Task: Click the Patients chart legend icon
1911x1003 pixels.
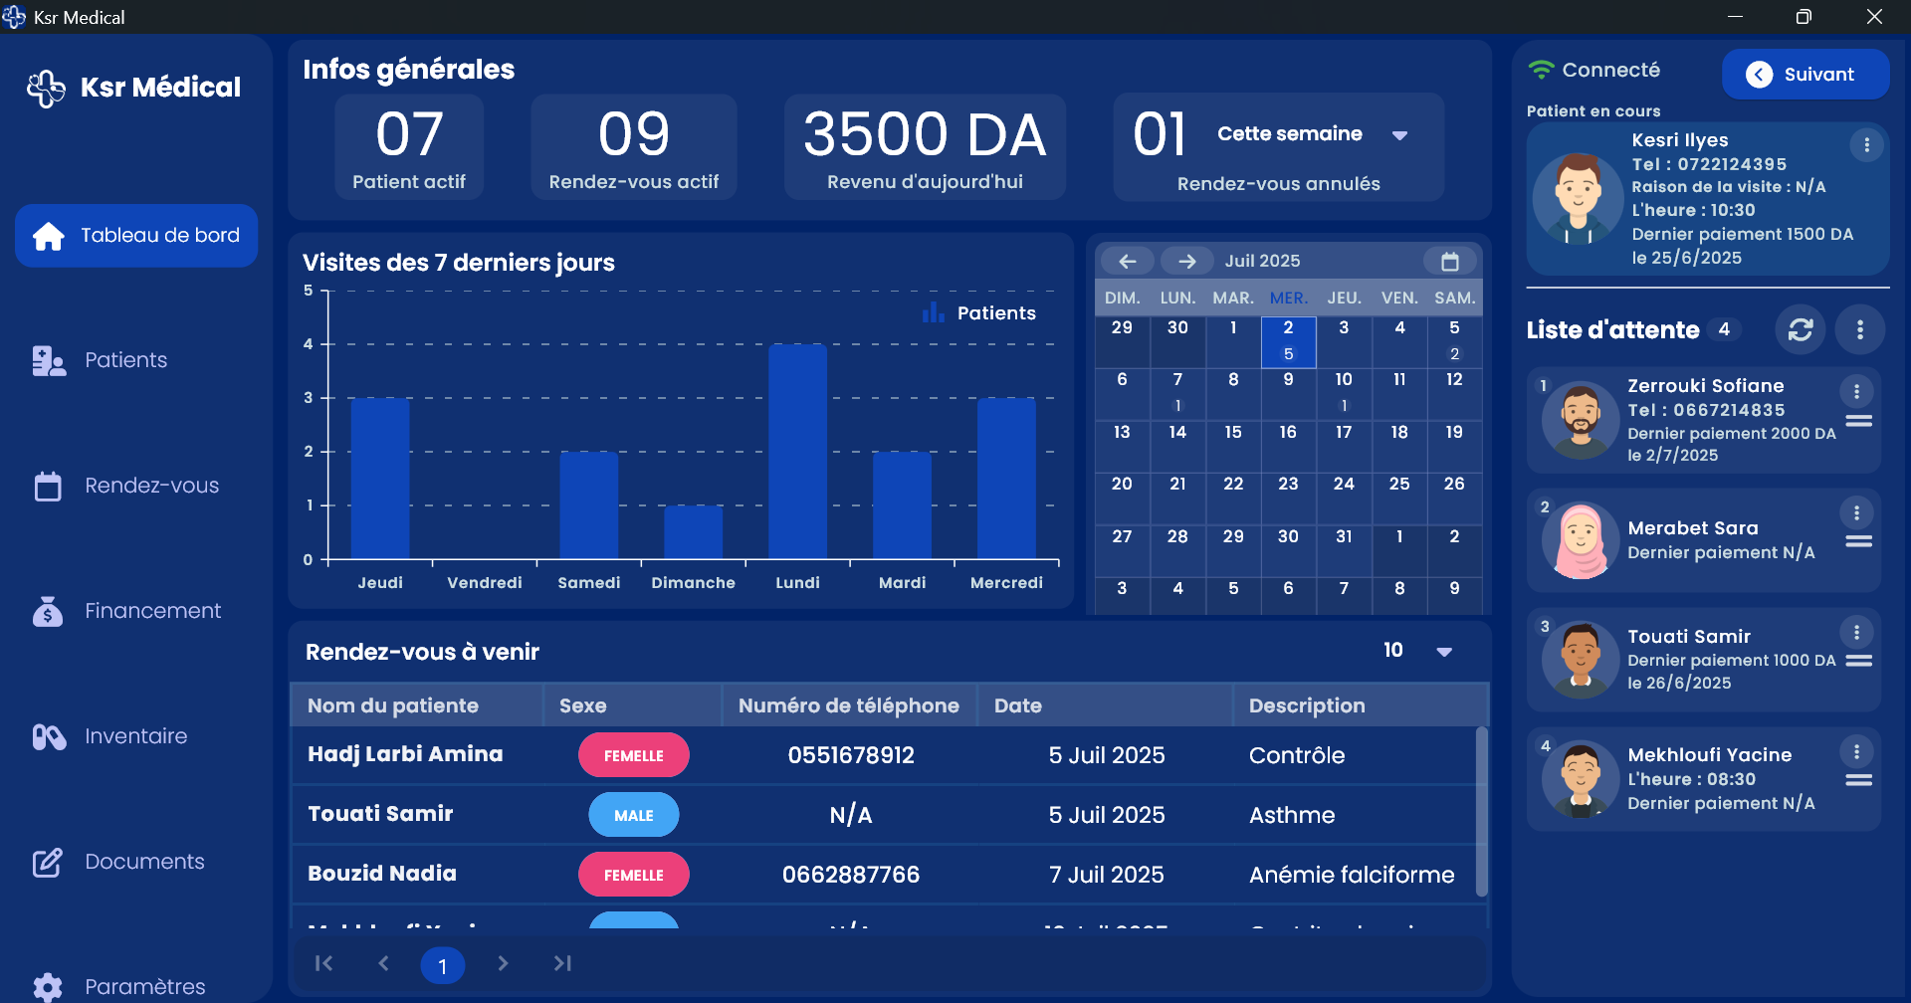Action: click(x=933, y=311)
